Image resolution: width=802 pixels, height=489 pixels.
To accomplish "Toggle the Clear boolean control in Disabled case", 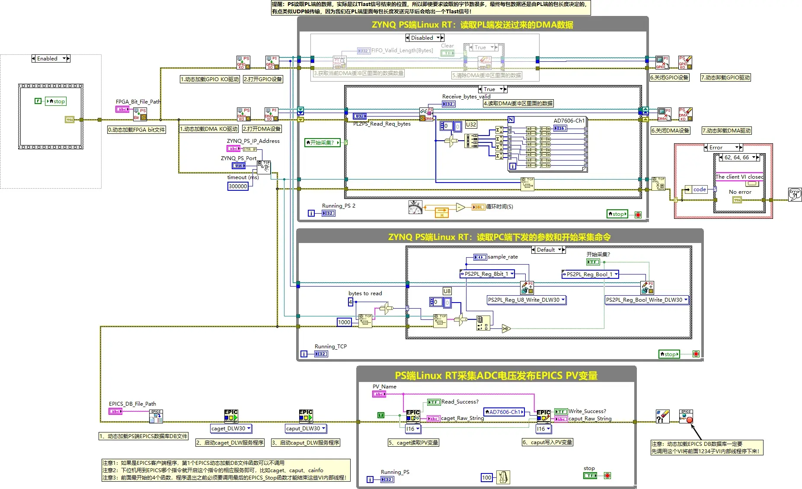I will coord(447,53).
